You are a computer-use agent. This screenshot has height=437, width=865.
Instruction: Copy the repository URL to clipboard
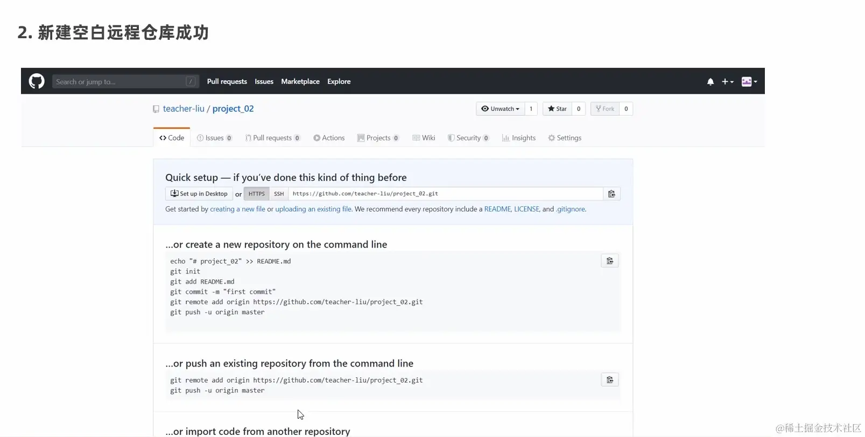pos(611,194)
